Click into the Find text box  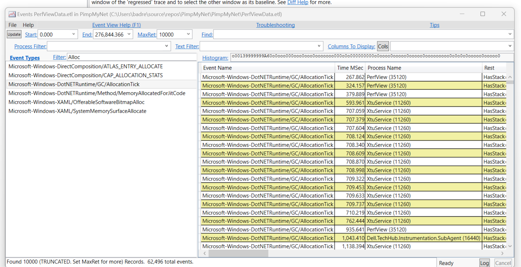360,34
